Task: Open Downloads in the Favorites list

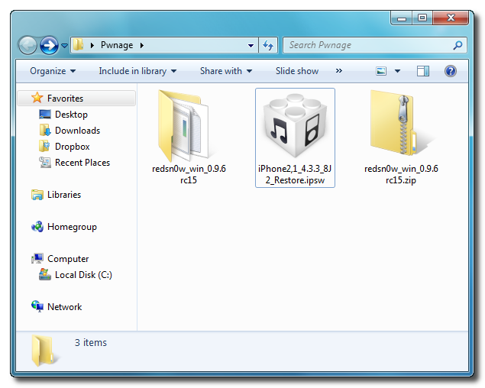Action: (x=77, y=131)
